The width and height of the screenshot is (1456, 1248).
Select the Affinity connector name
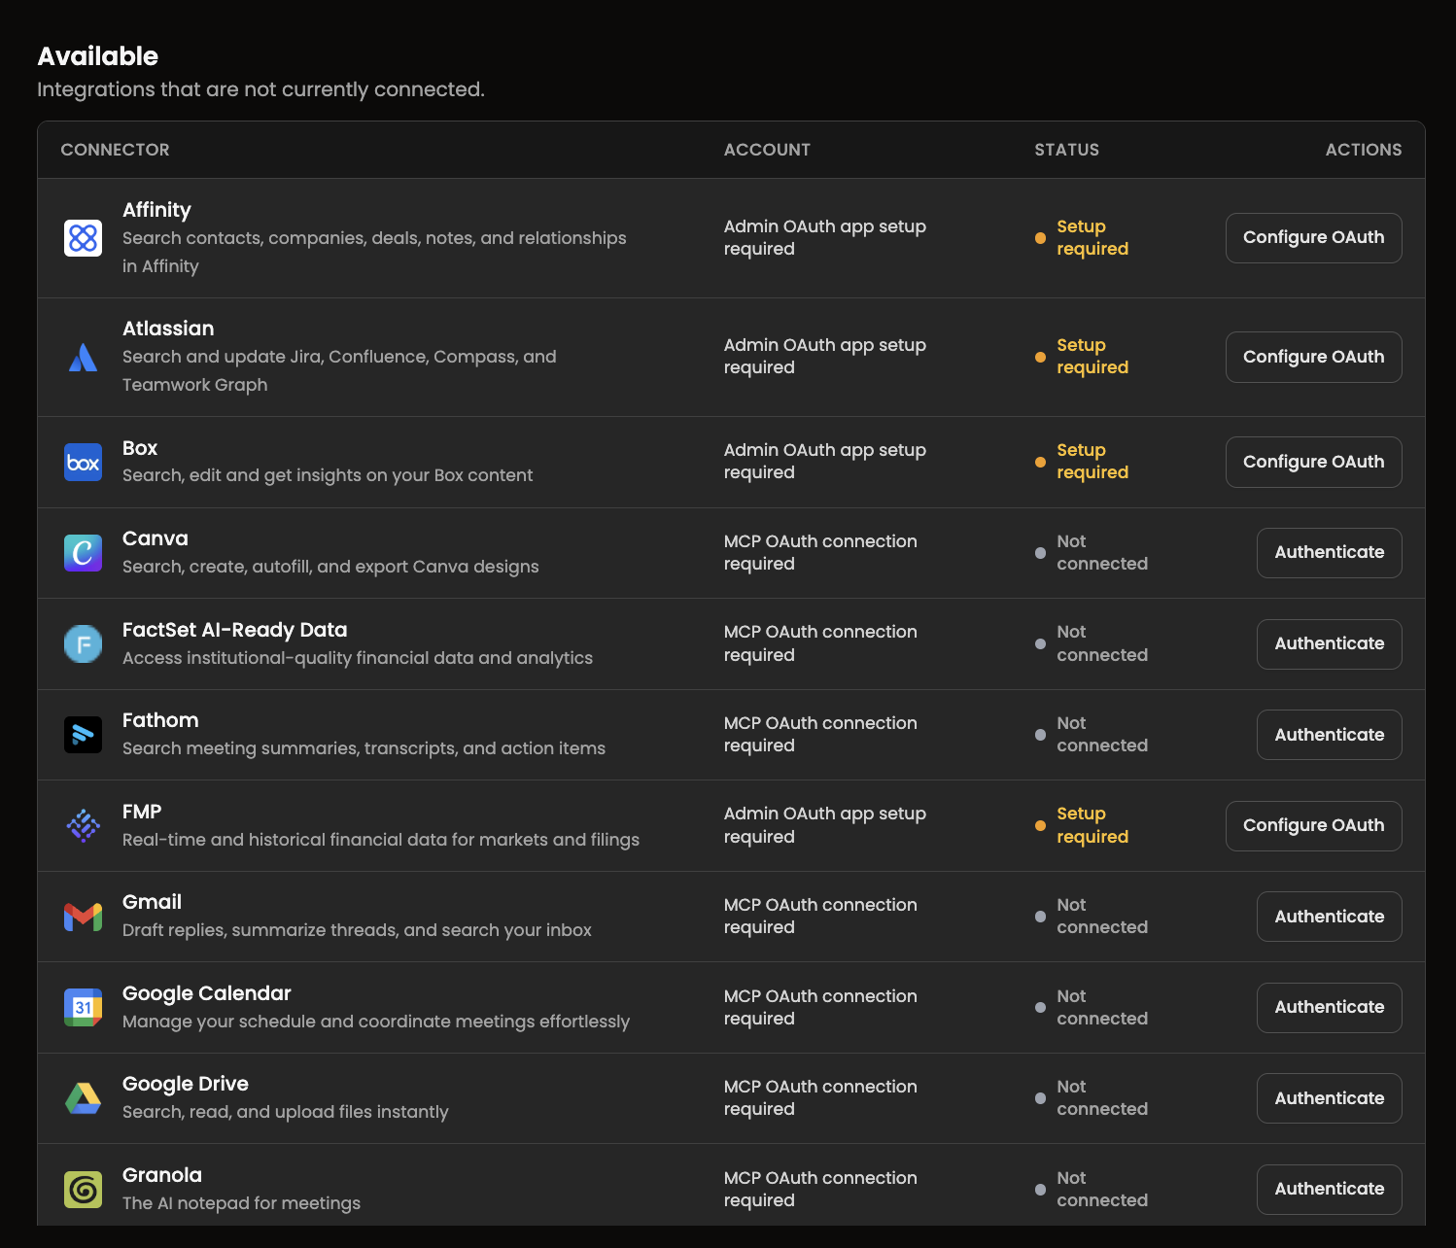click(x=156, y=210)
